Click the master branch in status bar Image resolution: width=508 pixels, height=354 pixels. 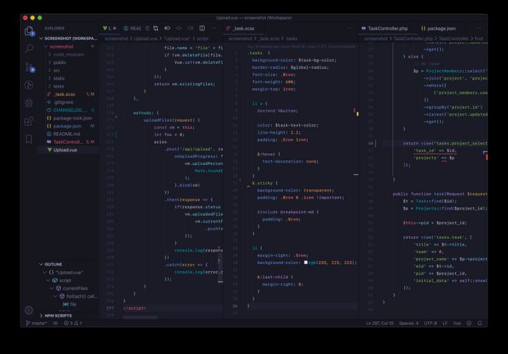point(36,323)
